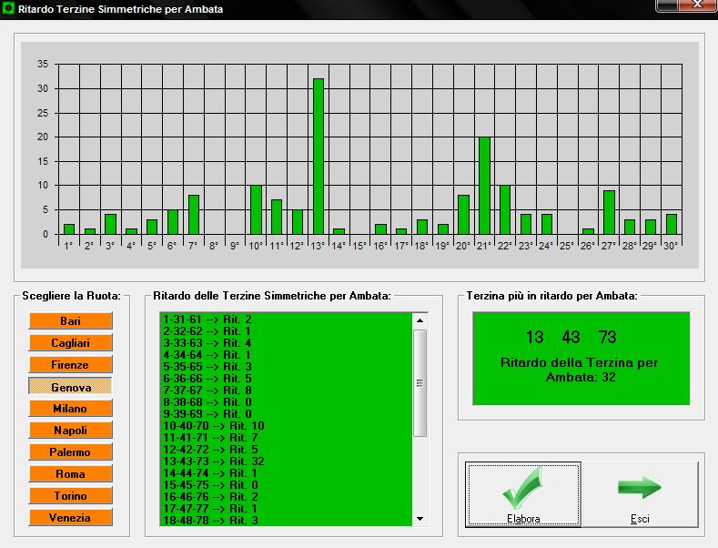
Task: Select the Venezia wheel
Action: click(x=70, y=518)
